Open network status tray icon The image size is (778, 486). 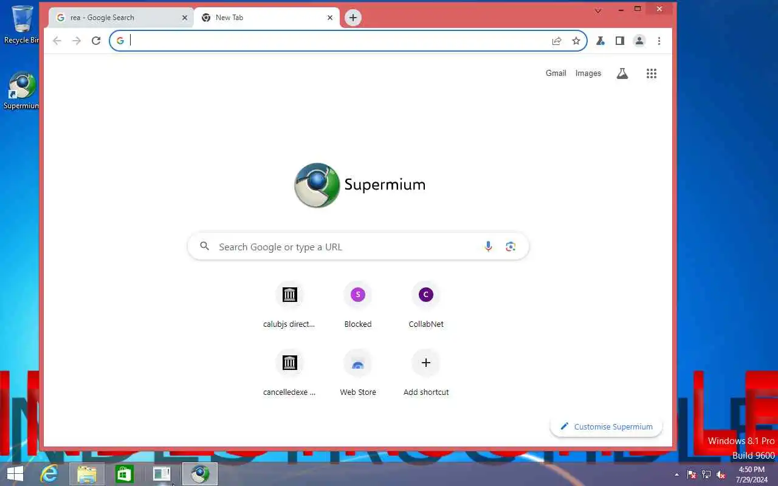[x=706, y=474]
